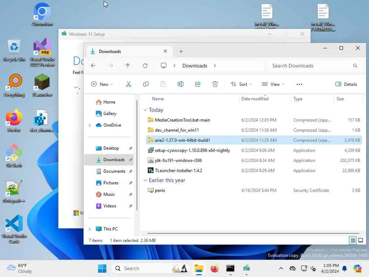Open File Explorer from the taskbar
369x277 pixels.
199,268
